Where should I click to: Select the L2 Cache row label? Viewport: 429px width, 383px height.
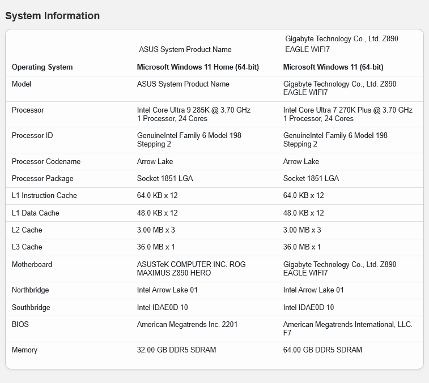tap(27, 230)
